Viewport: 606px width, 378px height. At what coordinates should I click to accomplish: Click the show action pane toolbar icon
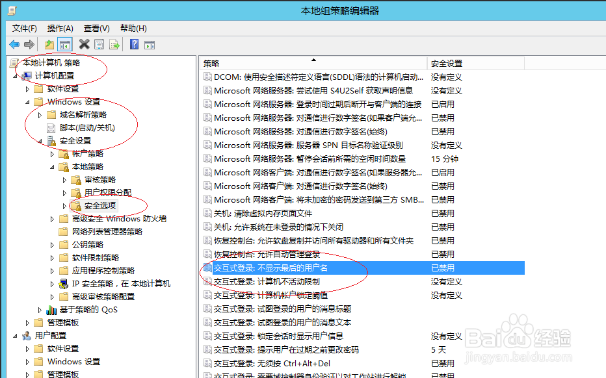(150, 44)
